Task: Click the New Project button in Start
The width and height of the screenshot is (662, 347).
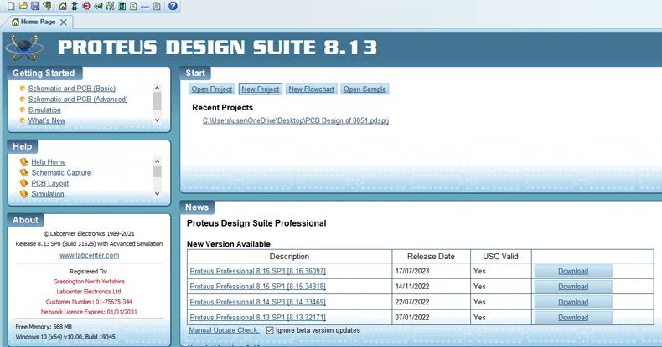Action: coord(260,89)
